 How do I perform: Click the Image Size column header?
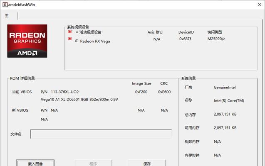(141, 83)
